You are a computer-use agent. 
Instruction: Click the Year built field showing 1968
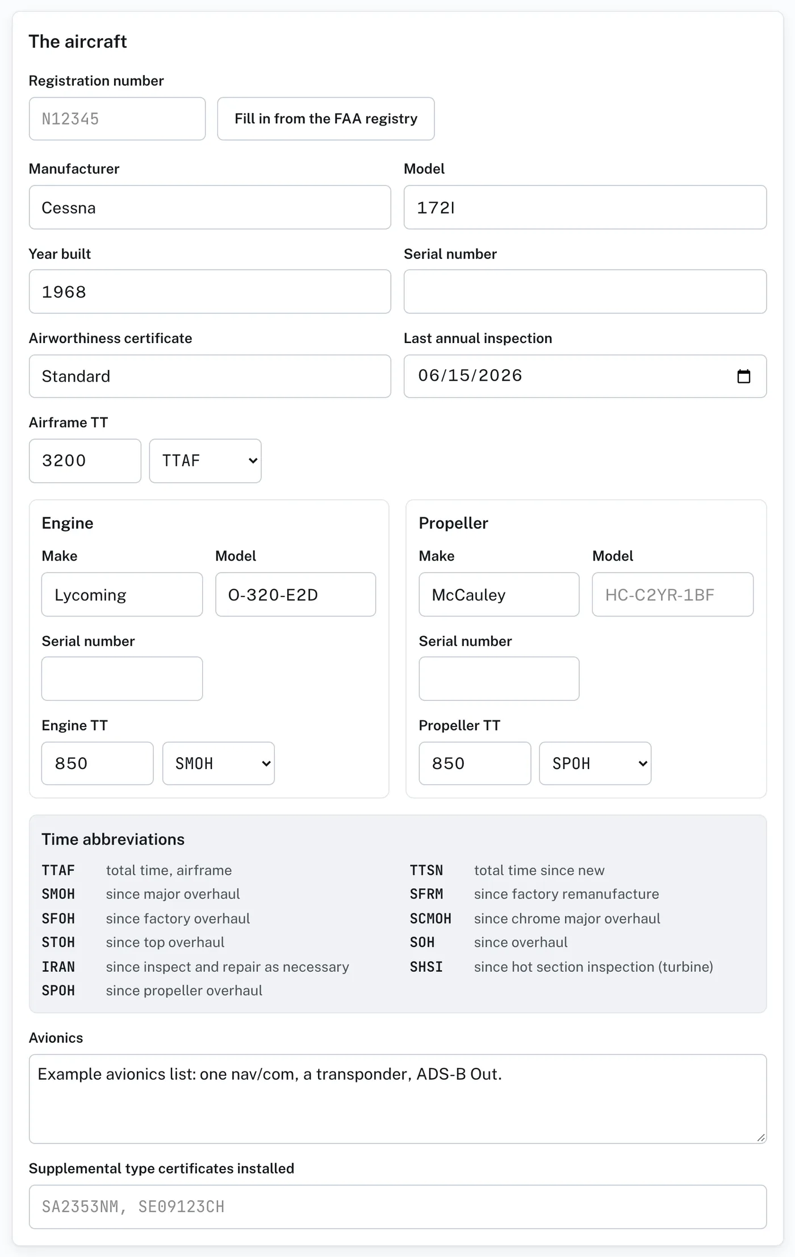click(210, 291)
